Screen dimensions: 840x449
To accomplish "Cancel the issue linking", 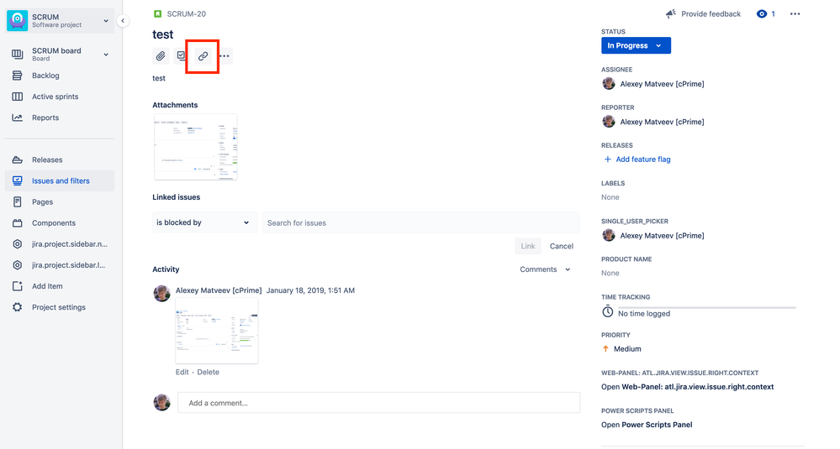I will pos(562,246).
